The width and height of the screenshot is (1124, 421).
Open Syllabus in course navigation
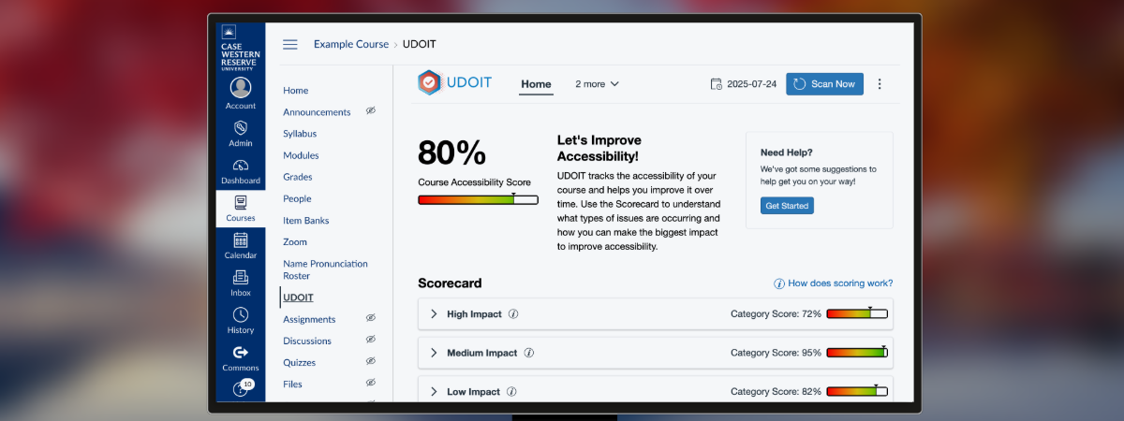point(300,134)
